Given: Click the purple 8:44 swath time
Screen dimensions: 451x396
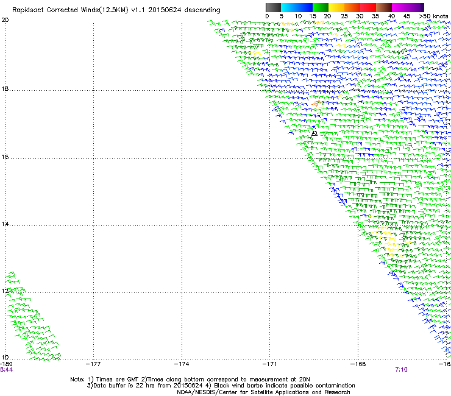Looking at the screenshot, I should [6, 370].
